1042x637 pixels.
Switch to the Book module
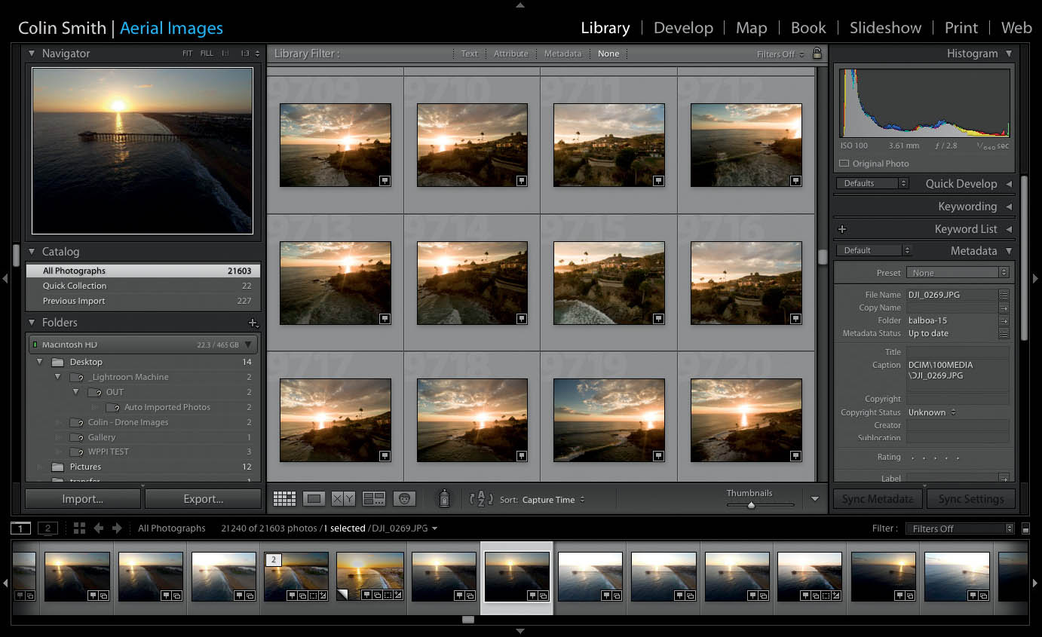tap(808, 28)
